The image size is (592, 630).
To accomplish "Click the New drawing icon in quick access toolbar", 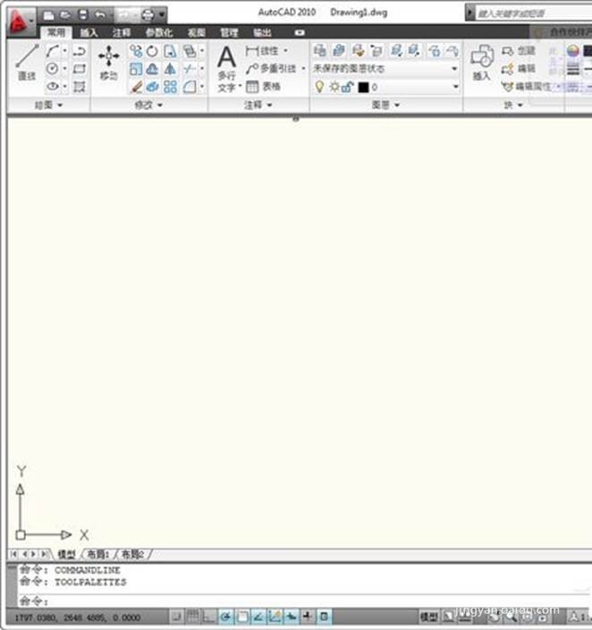I will click(x=48, y=15).
